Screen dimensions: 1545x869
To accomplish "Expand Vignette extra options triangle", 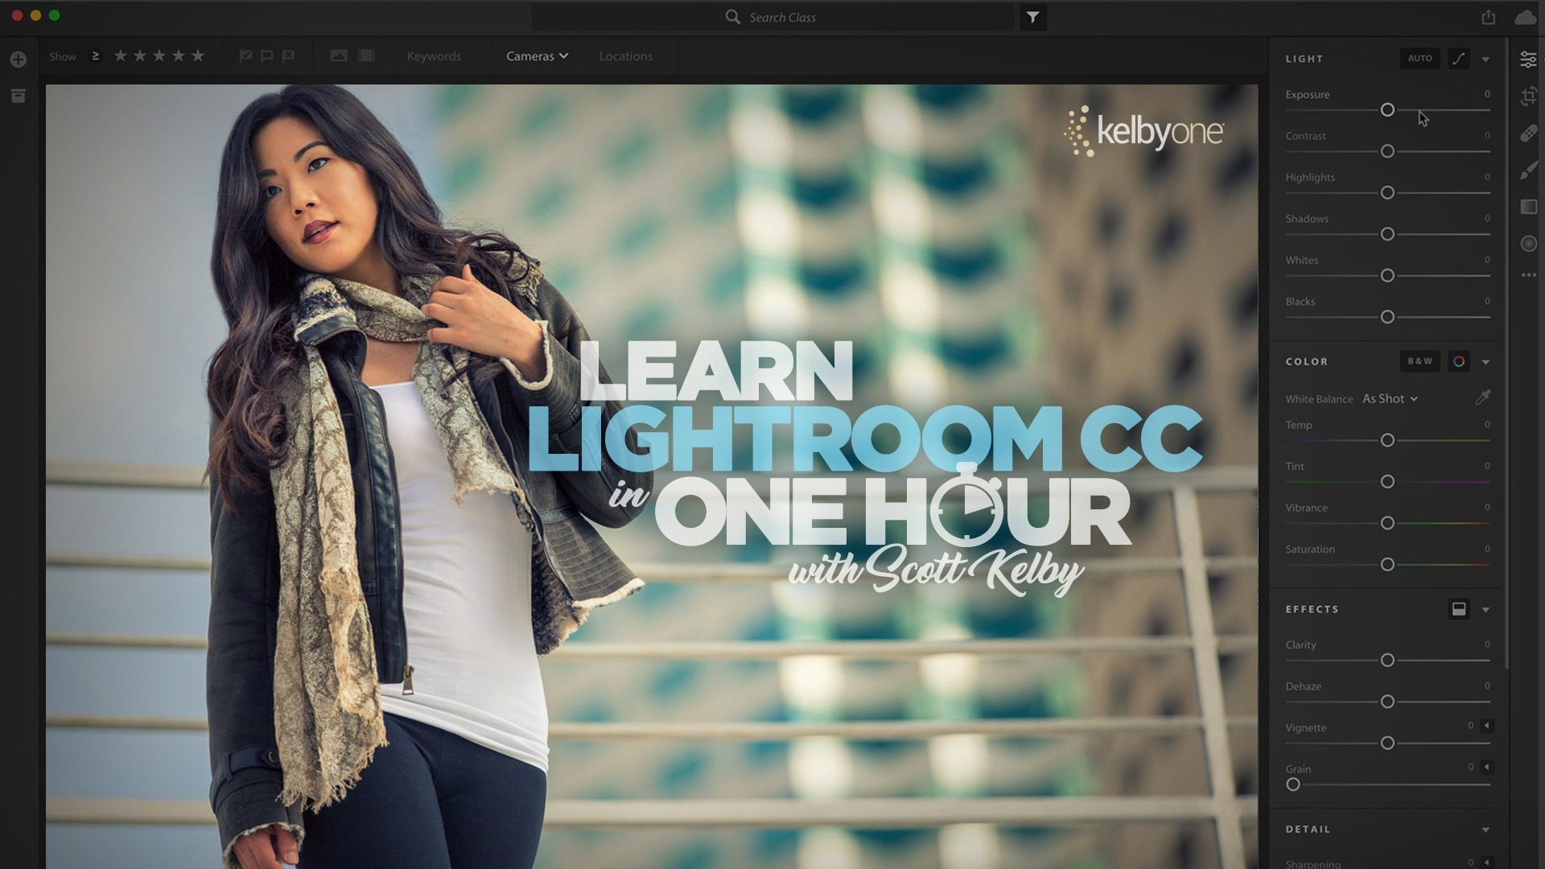I will click(1486, 726).
